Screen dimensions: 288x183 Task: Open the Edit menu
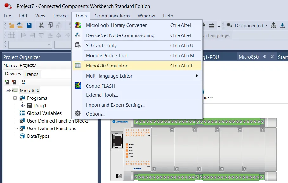pyautogui.click(x=23, y=16)
